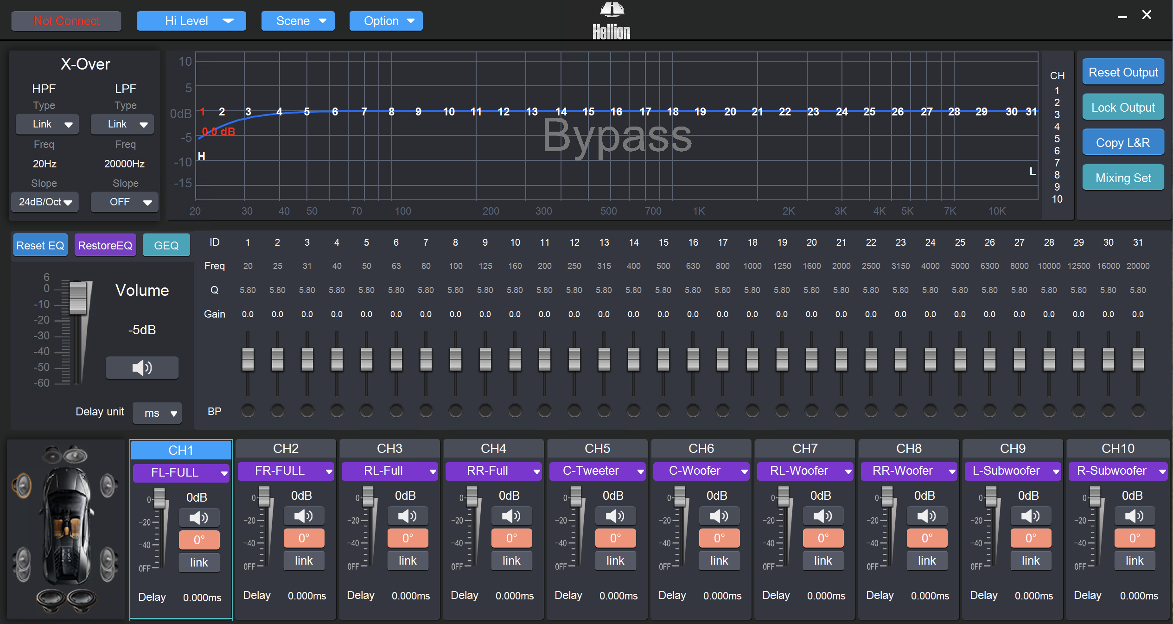The image size is (1173, 624).
Task: Mute CH9 L-Subwoofer speaker icon
Action: tap(1030, 516)
